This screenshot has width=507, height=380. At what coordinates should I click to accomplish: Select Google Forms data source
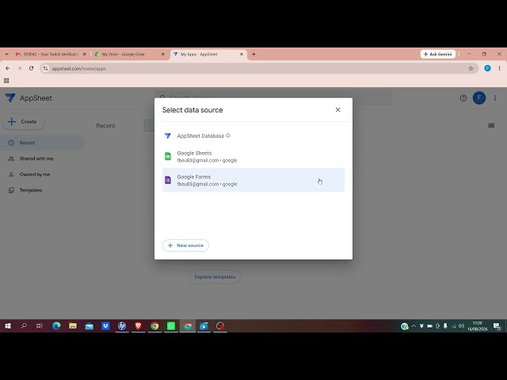coord(253,180)
